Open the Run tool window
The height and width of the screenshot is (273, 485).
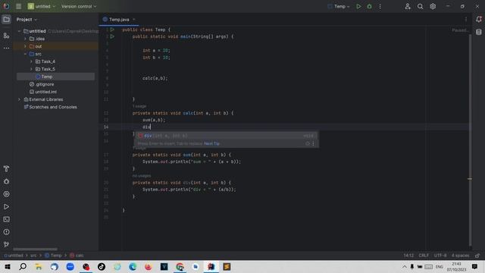6,206
